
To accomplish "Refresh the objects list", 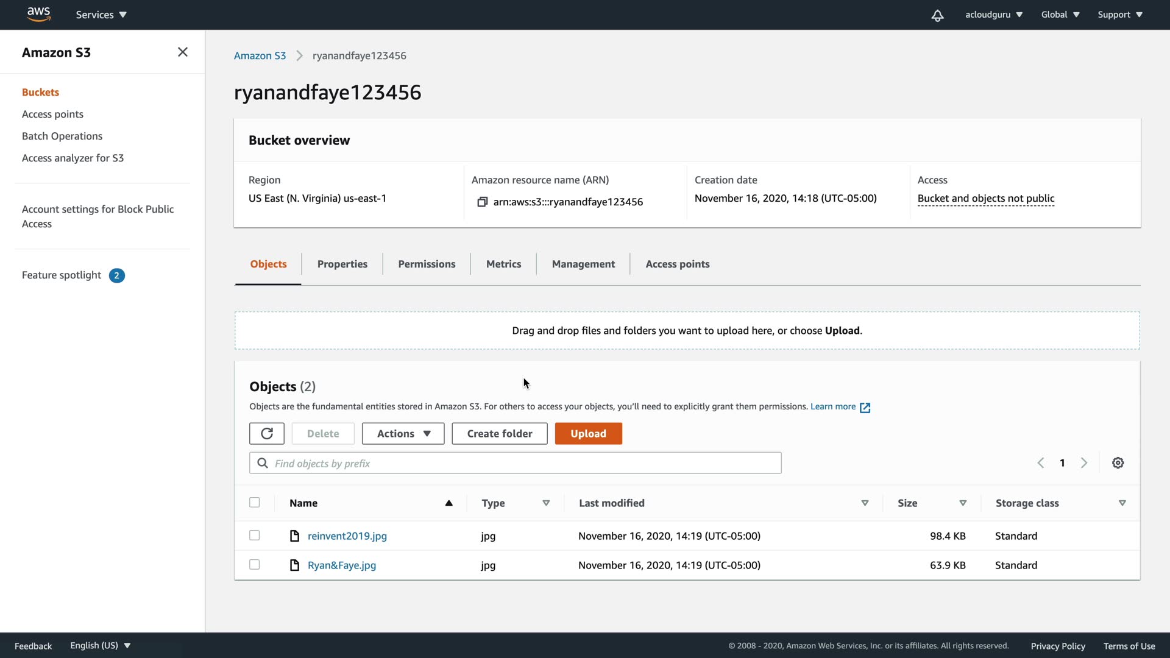I will 266,433.
